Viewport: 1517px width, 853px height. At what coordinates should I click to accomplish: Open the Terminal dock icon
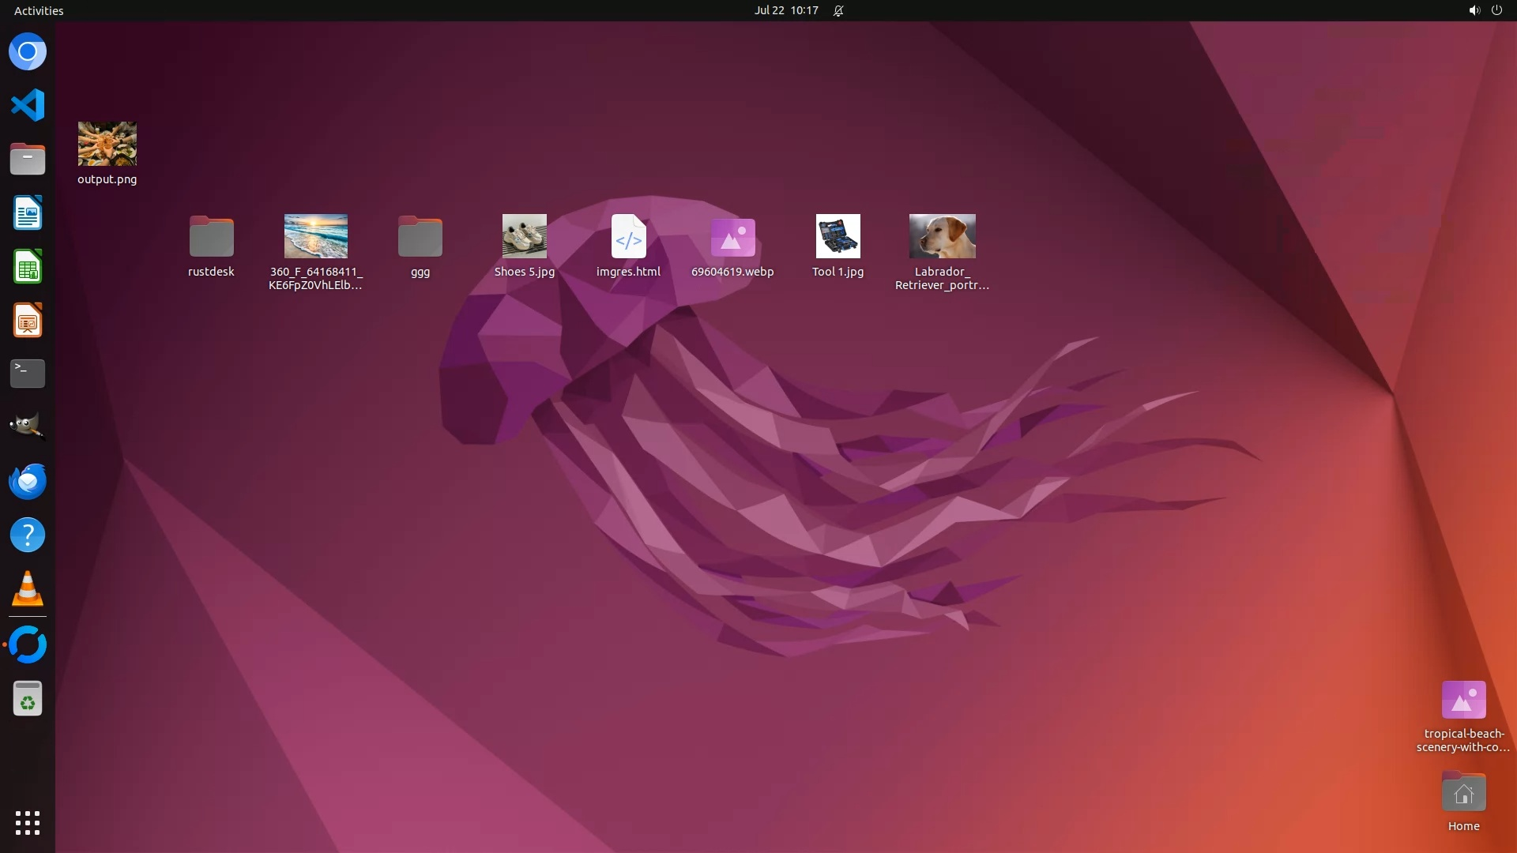pyautogui.click(x=28, y=374)
